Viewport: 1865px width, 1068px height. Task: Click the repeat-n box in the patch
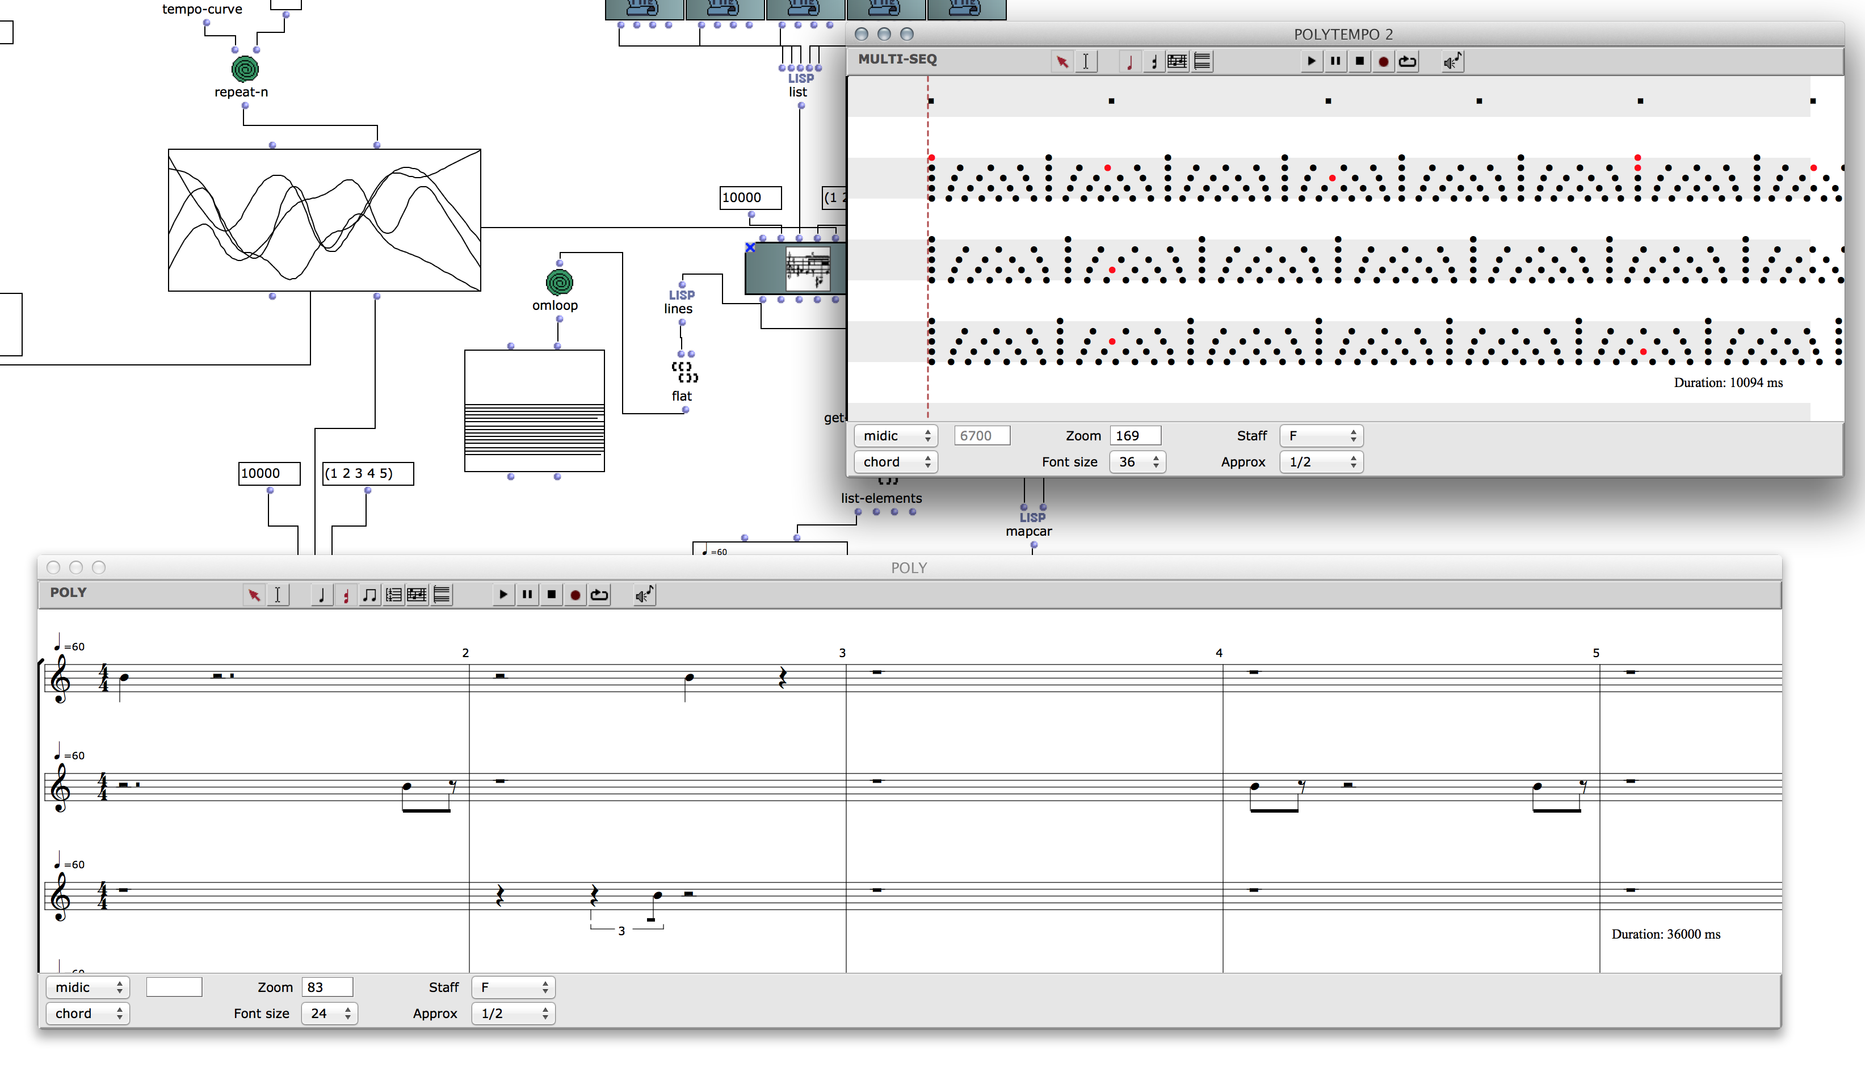click(245, 70)
